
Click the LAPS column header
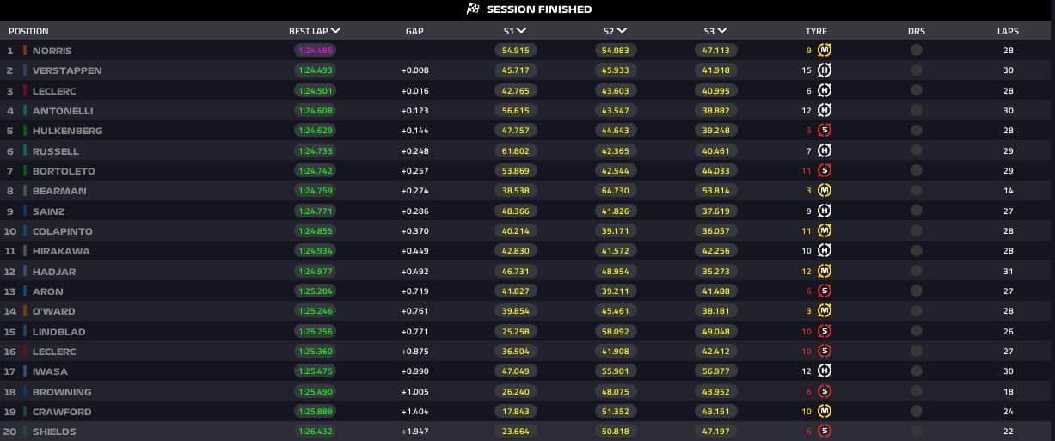coord(1008,31)
